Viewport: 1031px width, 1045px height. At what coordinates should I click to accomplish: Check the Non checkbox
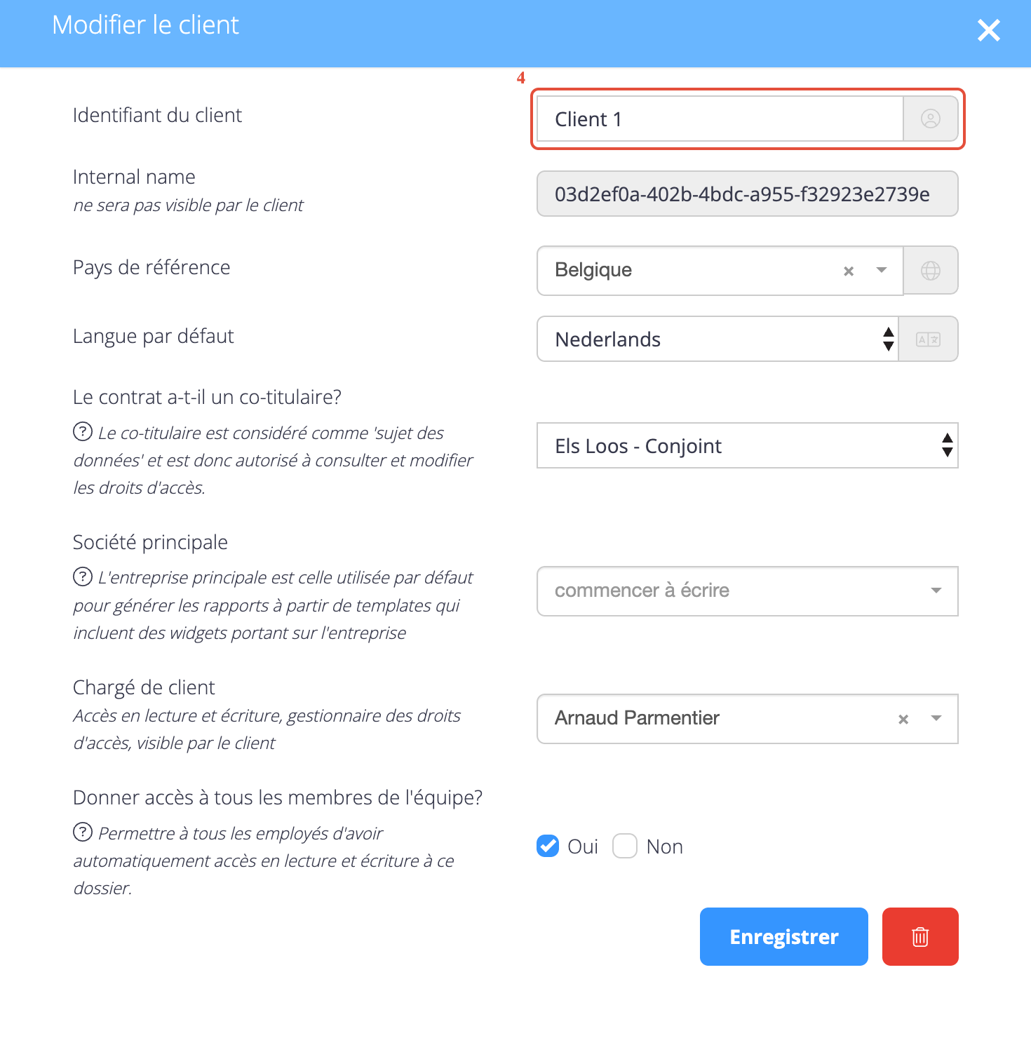(625, 846)
